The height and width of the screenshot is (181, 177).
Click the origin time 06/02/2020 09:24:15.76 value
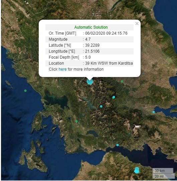tap(106, 33)
